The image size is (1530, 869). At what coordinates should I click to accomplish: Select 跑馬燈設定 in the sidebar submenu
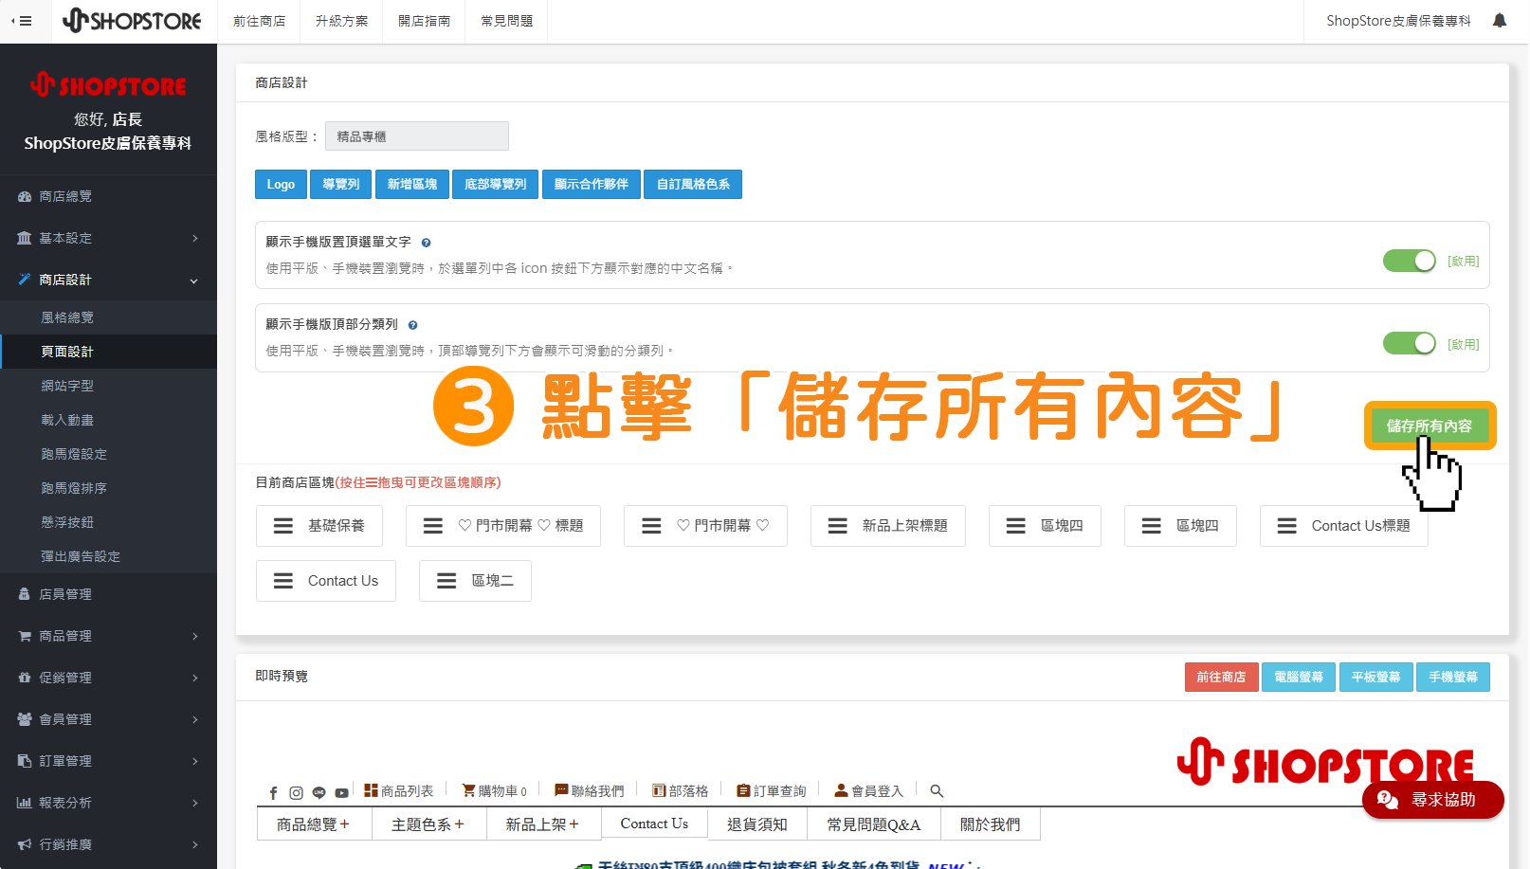tap(108, 454)
